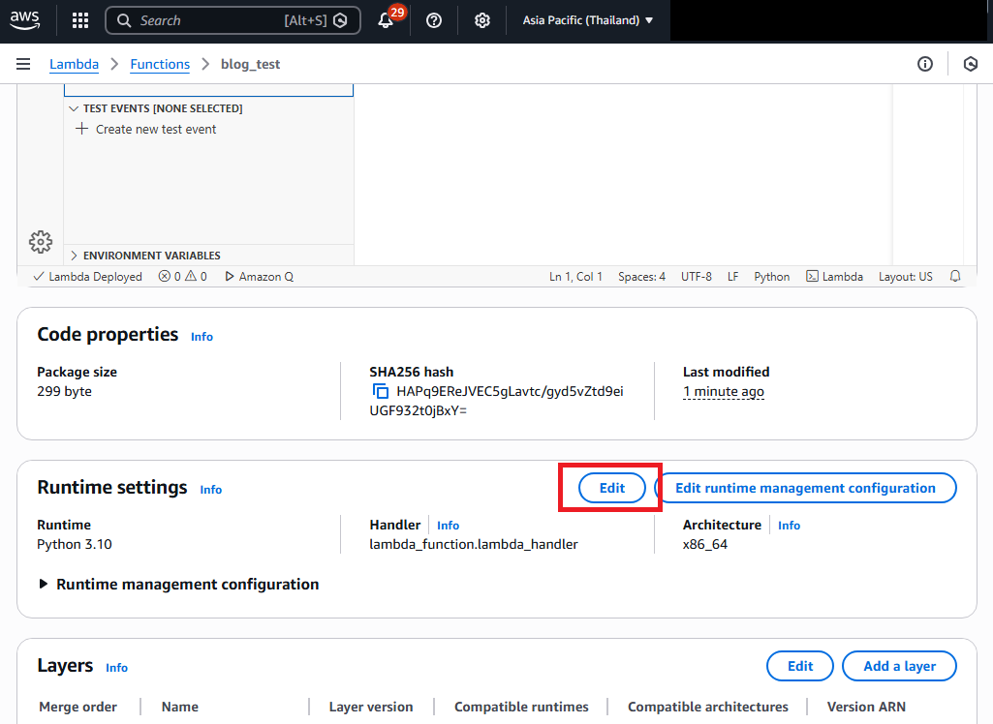Open the Asia Pacific (Thailand) region dropdown

[x=588, y=20]
